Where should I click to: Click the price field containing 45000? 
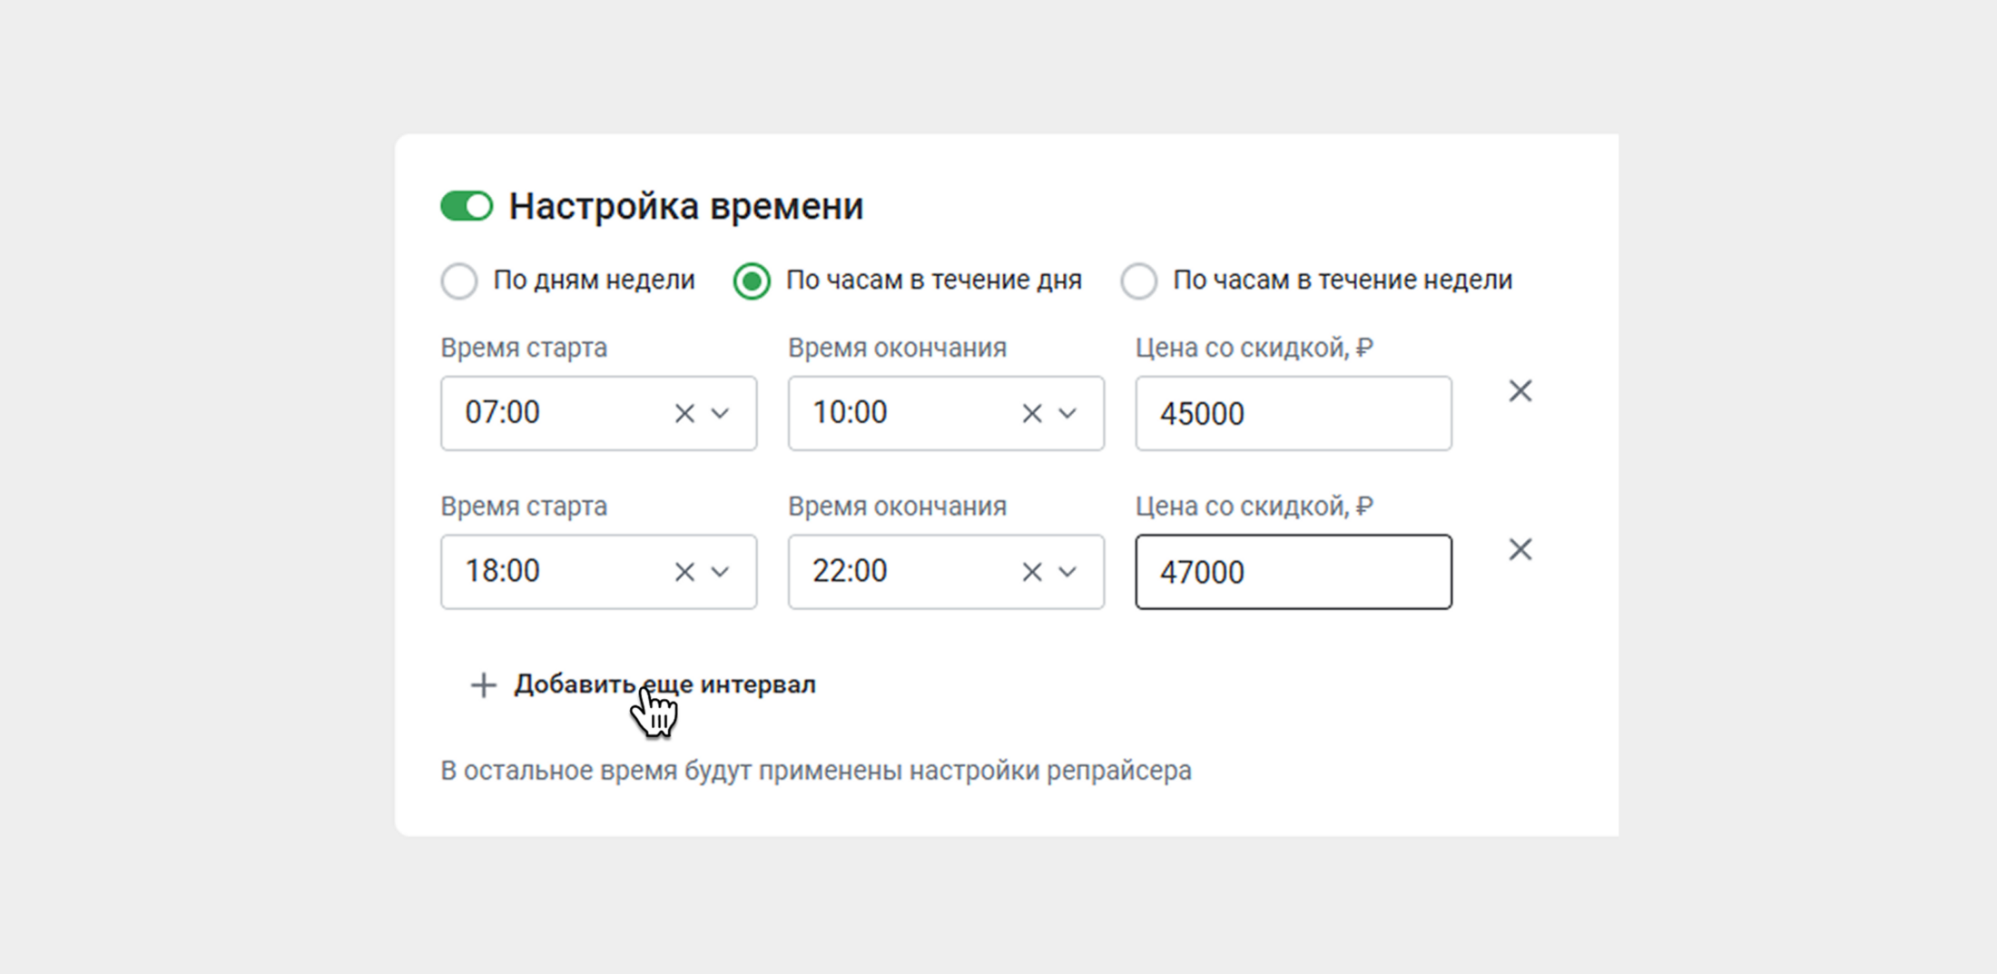(x=1293, y=414)
